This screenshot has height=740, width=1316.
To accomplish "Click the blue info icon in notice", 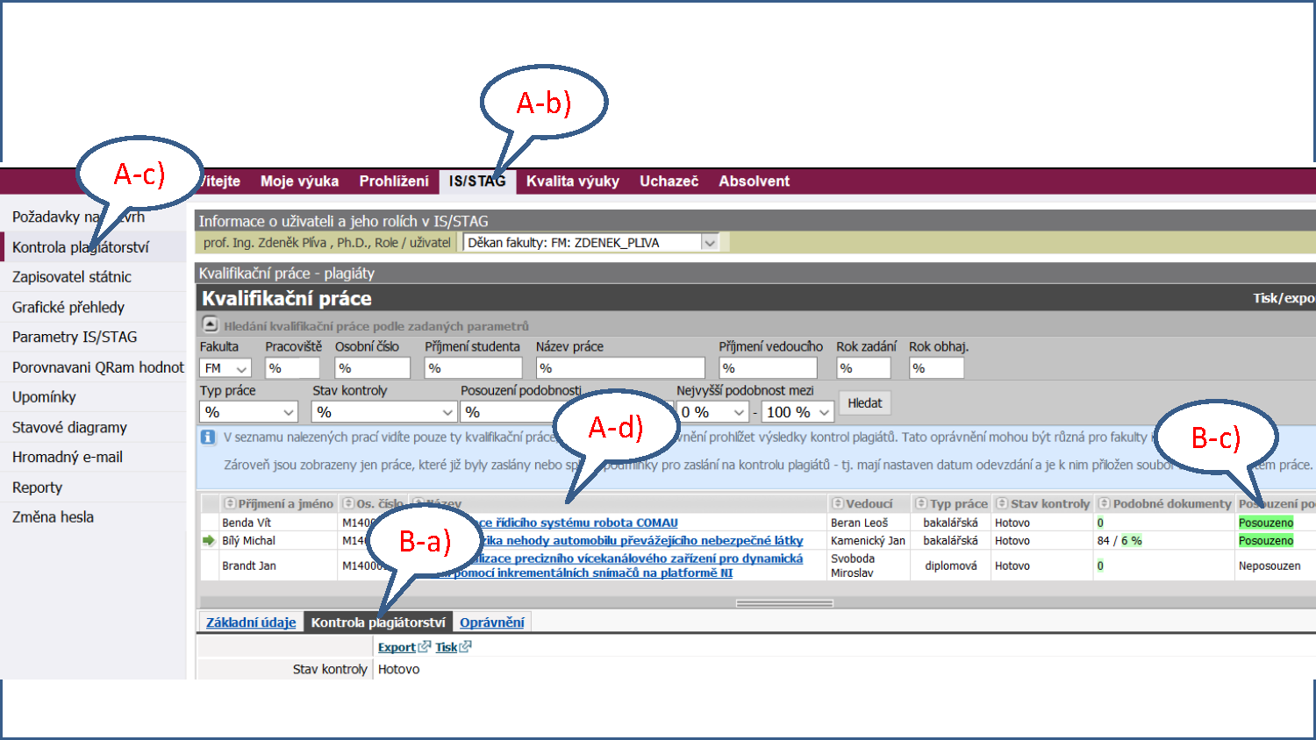I will 208,437.
